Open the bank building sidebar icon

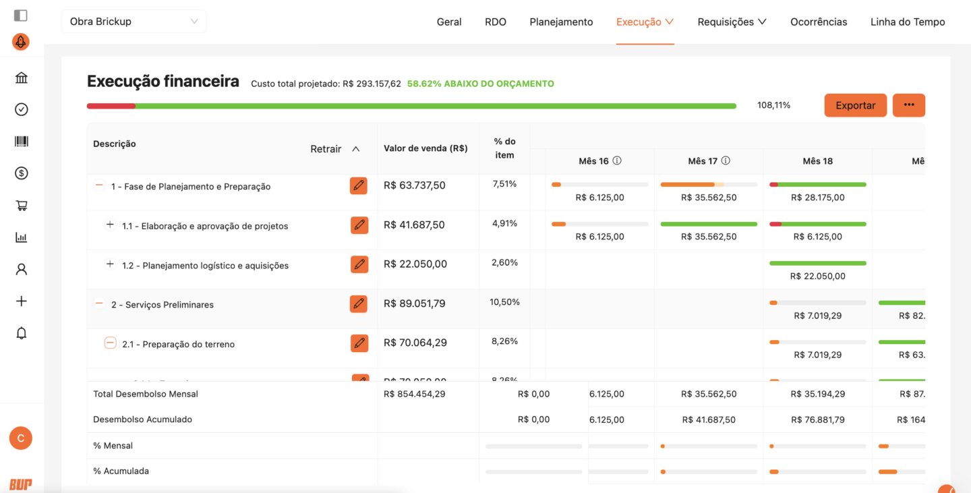click(x=22, y=78)
